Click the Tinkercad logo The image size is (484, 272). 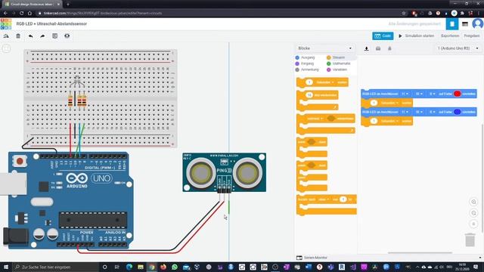[x=6, y=24]
